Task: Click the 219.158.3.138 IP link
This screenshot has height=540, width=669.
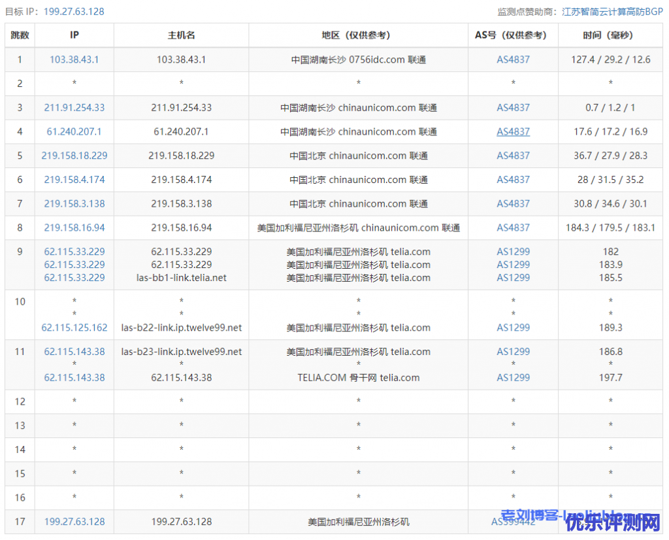Action: (74, 204)
